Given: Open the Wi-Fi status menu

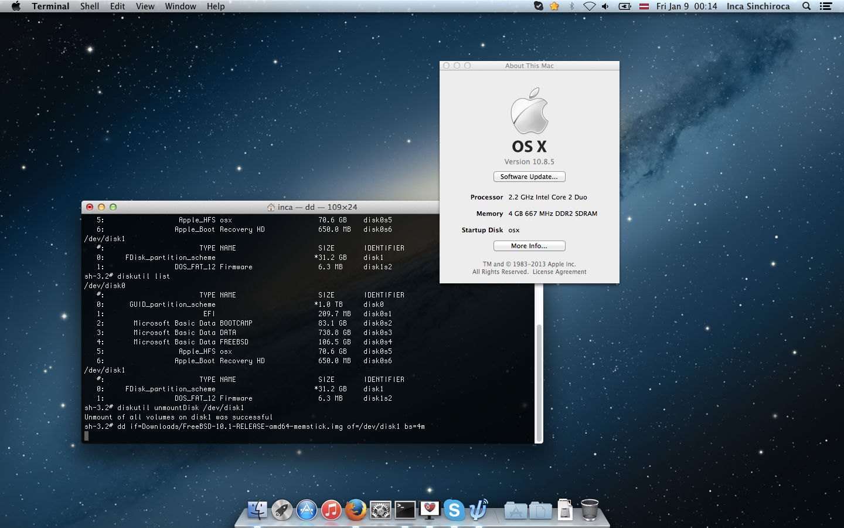Looking at the screenshot, I should tap(589, 6).
